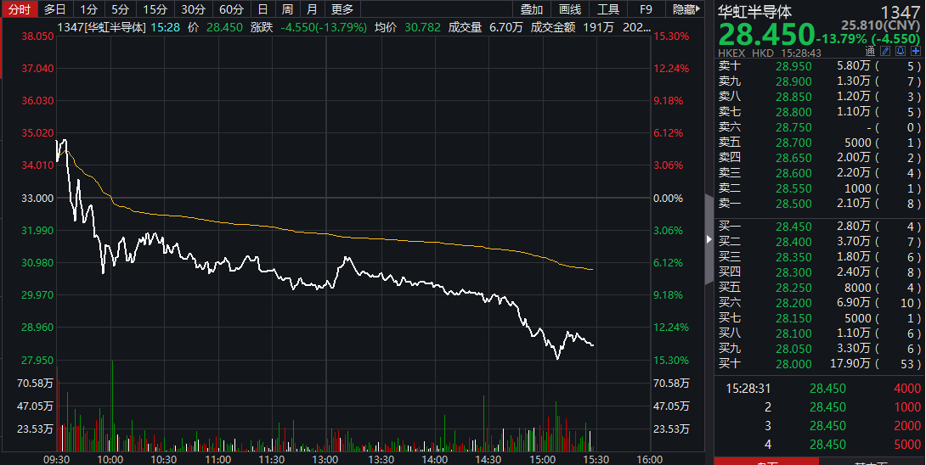Click the F9 button
This screenshot has width=926, height=465.
[646, 8]
